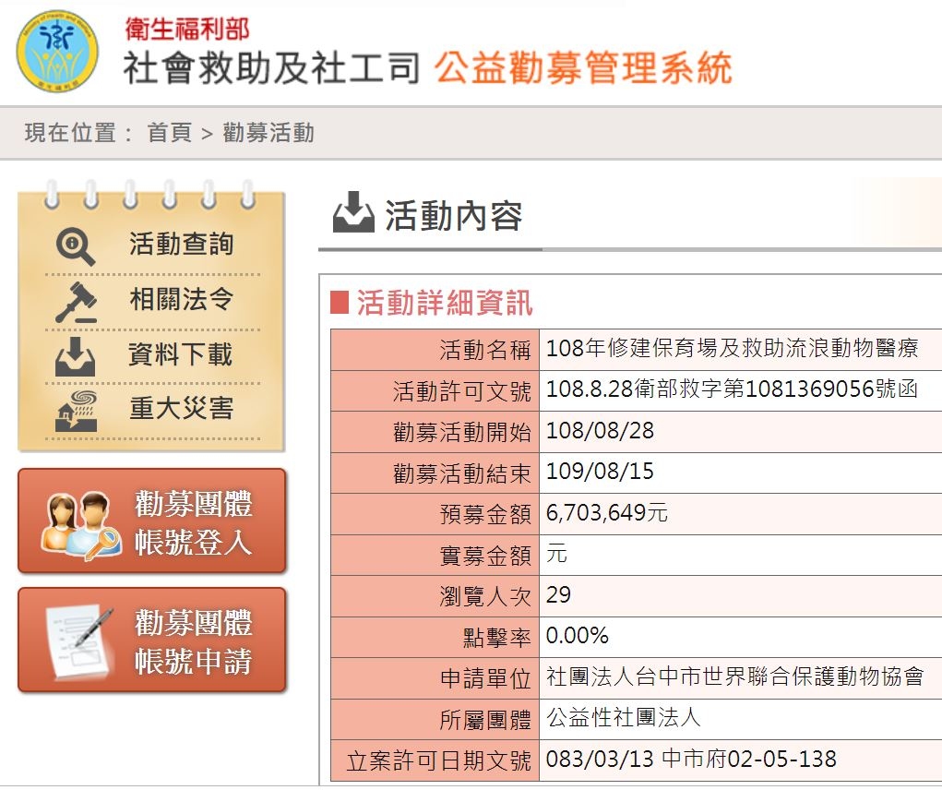Click the two-people key icon on login button
Image resolution: width=942 pixels, height=790 pixels.
click(x=80, y=526)
